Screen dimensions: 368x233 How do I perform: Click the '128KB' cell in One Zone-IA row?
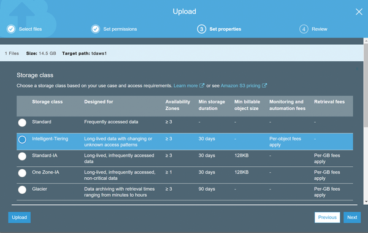point(242,172)
